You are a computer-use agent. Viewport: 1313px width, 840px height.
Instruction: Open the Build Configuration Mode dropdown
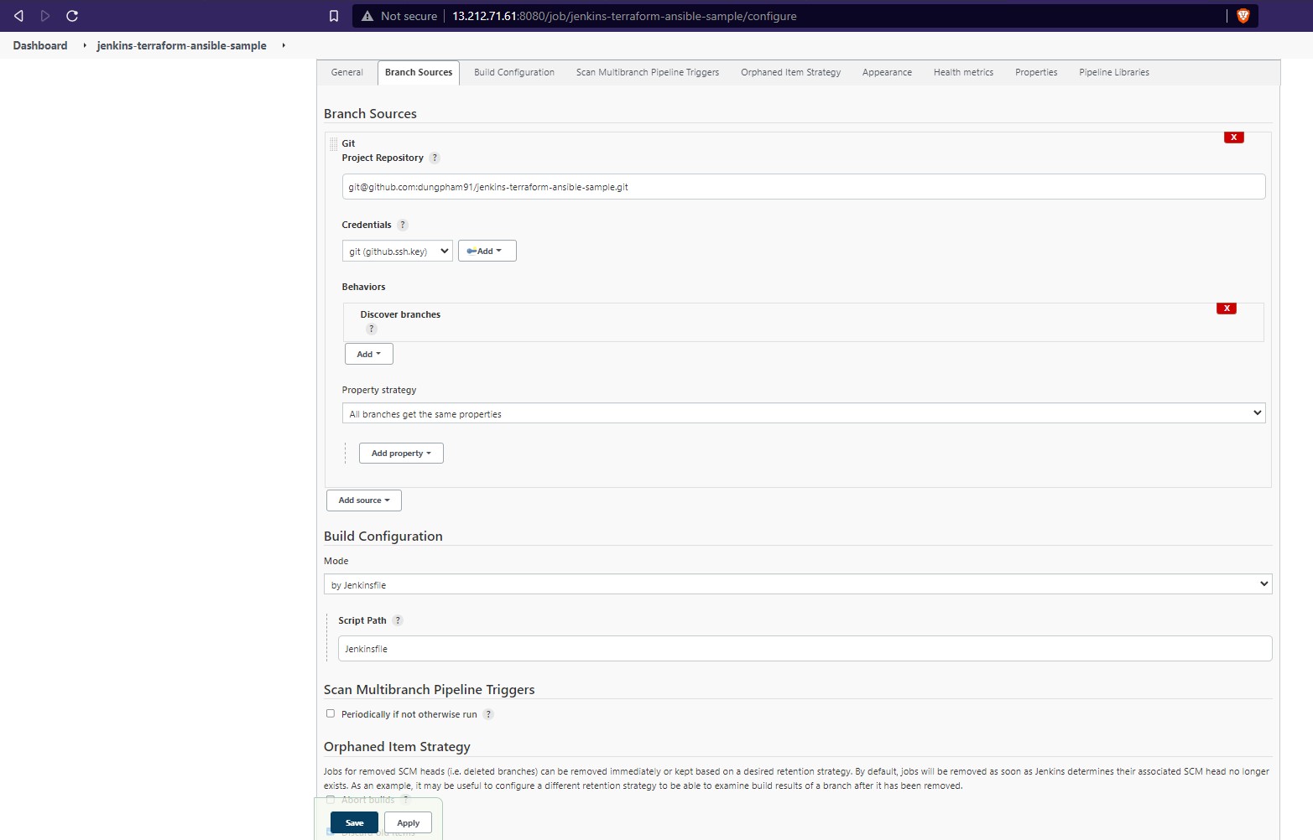click(798, 584)
